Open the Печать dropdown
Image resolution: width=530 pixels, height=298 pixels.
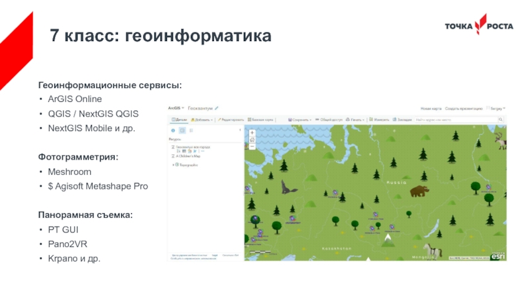(355, 120)
